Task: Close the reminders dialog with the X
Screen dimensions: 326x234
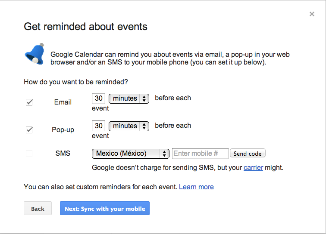Action: (x=312, y=14)
